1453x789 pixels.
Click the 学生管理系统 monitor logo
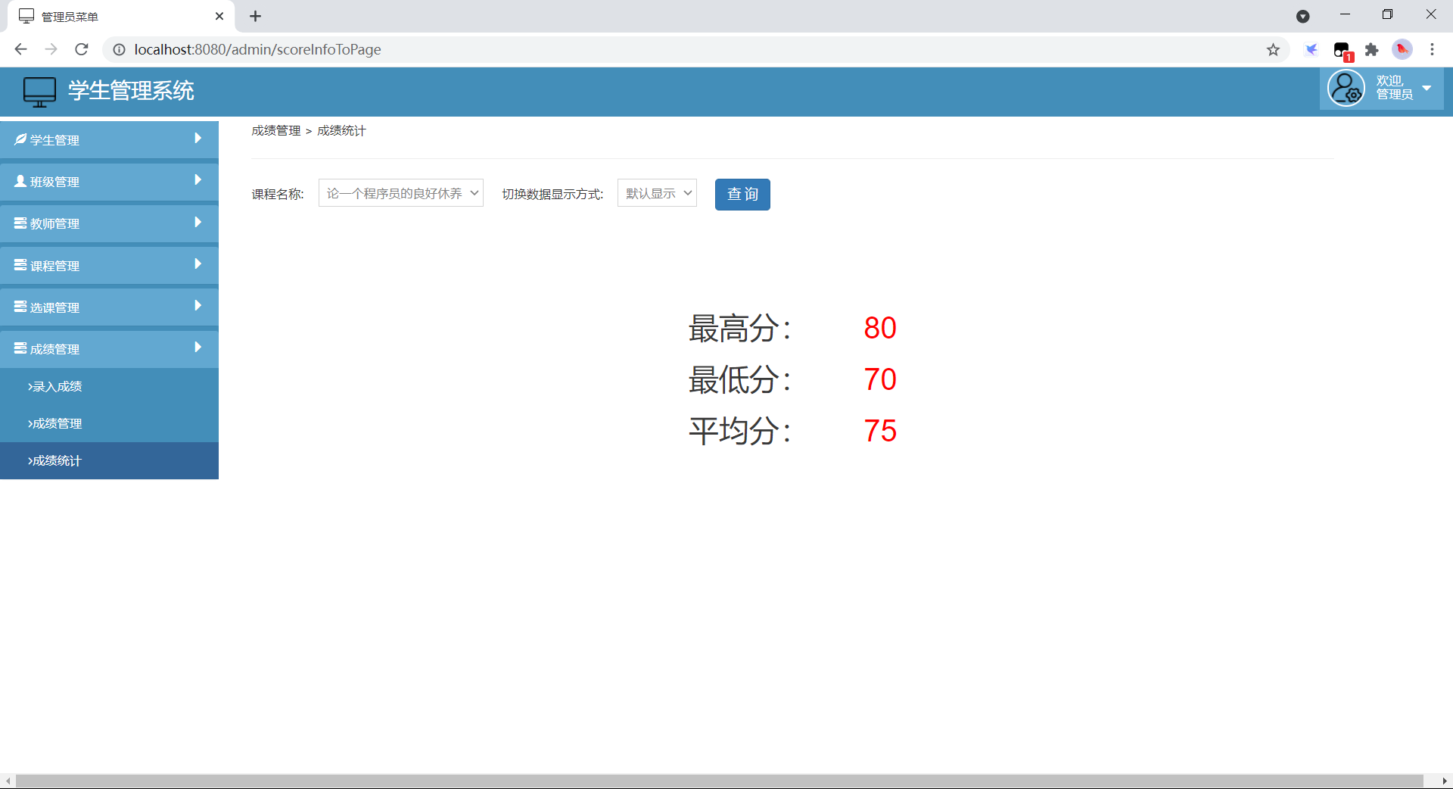coord(39,91)
